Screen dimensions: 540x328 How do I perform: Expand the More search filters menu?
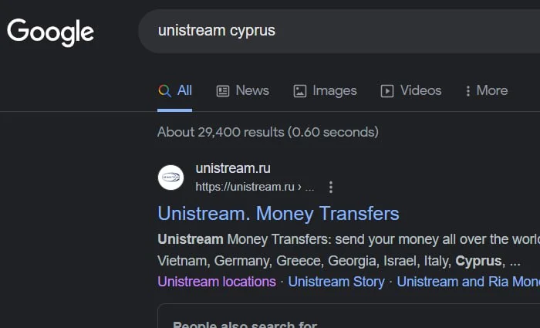(x=486, y=90)
